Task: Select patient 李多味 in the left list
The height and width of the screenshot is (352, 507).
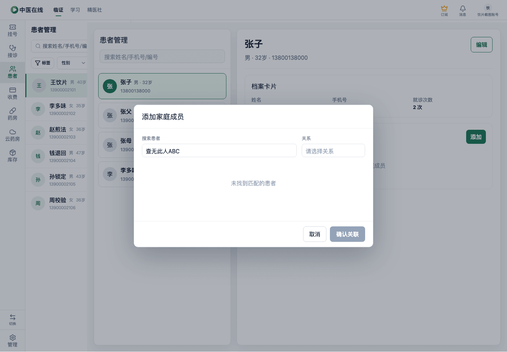Action: click(56, 109)
